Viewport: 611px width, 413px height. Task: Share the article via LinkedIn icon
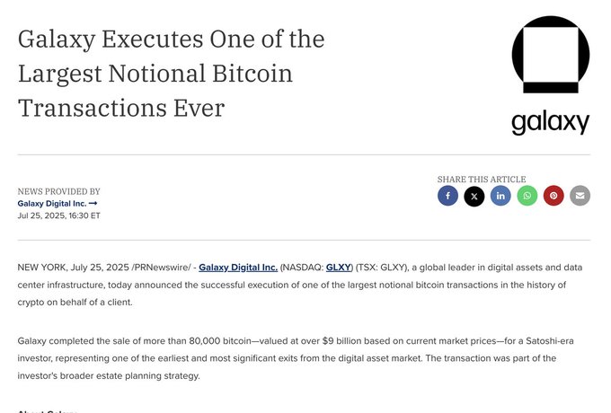[x=500, y=196]
